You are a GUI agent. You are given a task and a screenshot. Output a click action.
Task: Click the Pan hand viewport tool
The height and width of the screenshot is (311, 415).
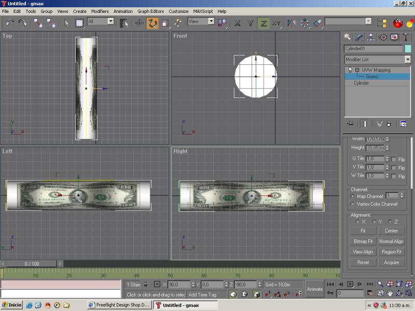click(x=390, y=293)
